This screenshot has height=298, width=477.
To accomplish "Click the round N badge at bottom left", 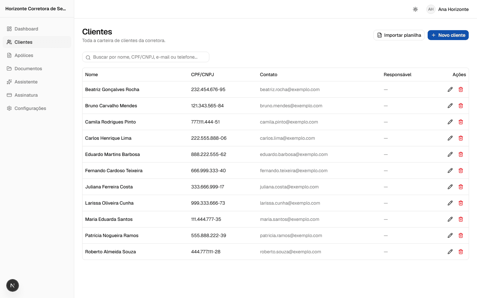I will [x=13, y=285].
